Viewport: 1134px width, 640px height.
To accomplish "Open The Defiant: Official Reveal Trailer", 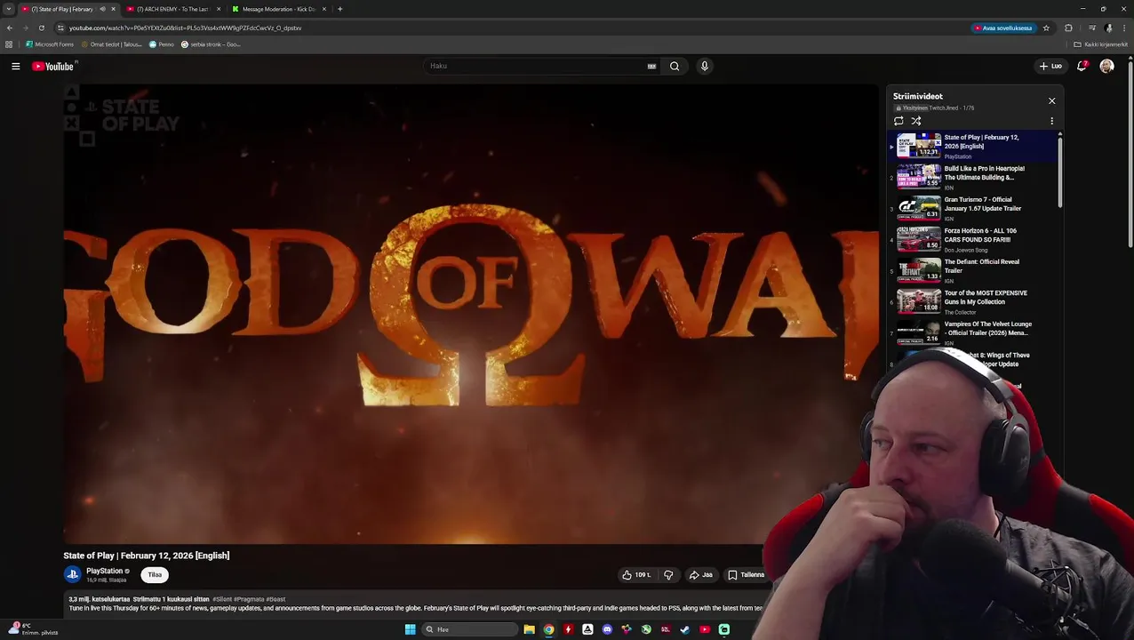I will coord(974,270).
